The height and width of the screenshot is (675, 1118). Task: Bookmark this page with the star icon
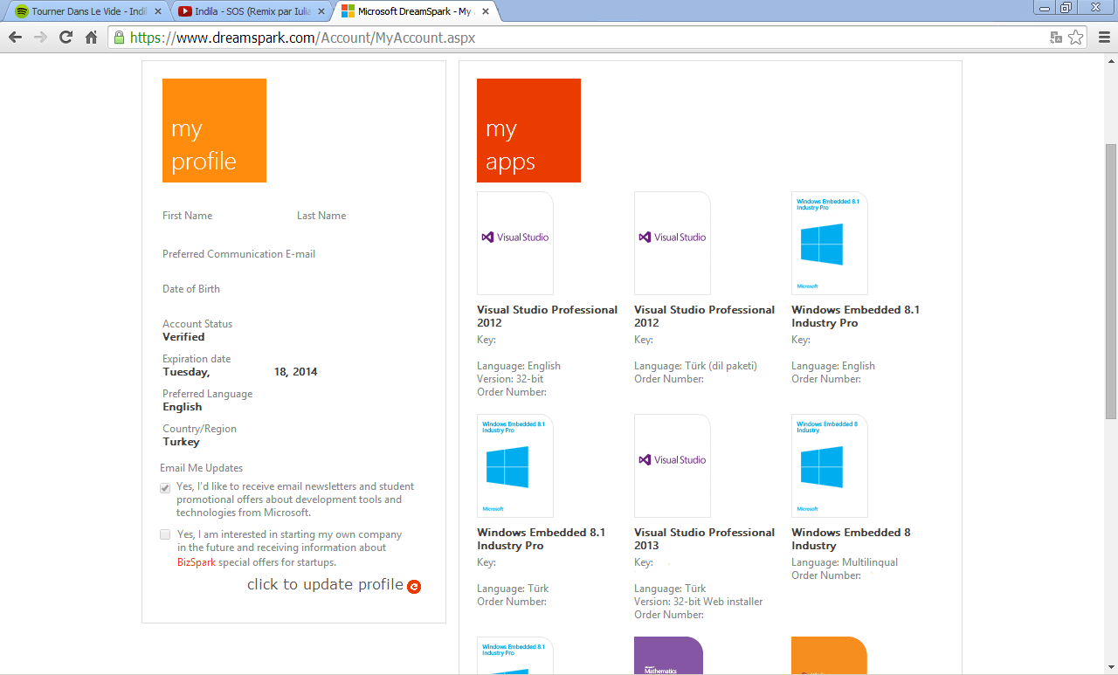click(1076, 38)
